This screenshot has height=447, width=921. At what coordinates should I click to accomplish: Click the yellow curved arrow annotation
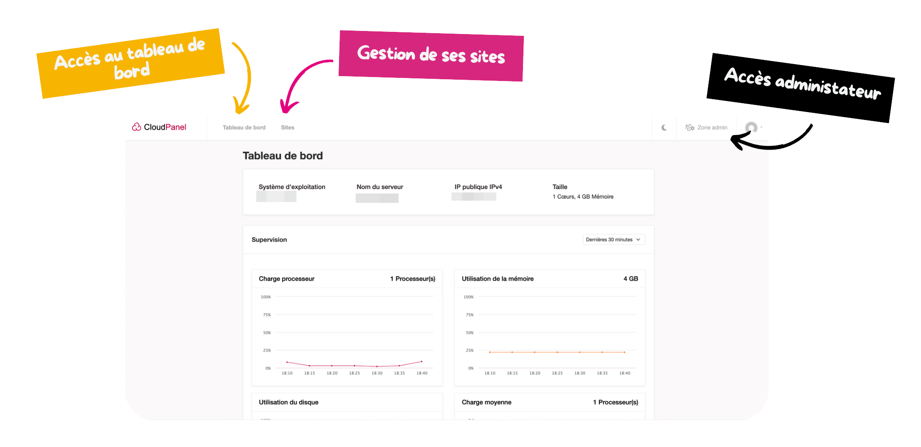point(244,80)
